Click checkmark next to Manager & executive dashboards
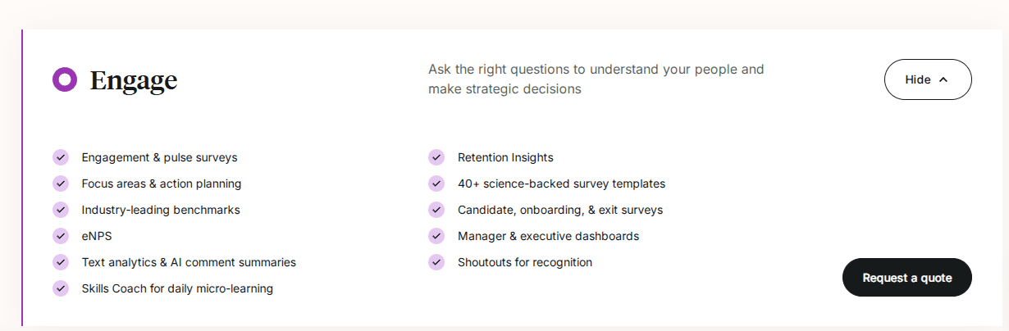 pyautogui.click(x=436, y=236)
